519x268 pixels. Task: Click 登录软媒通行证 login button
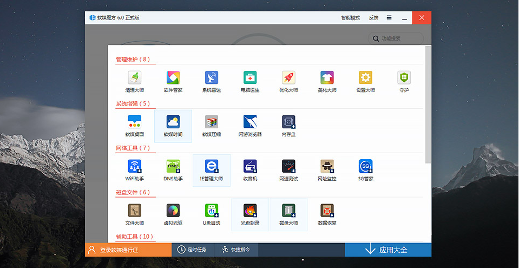pyautogui.click(x=128, y=250)
